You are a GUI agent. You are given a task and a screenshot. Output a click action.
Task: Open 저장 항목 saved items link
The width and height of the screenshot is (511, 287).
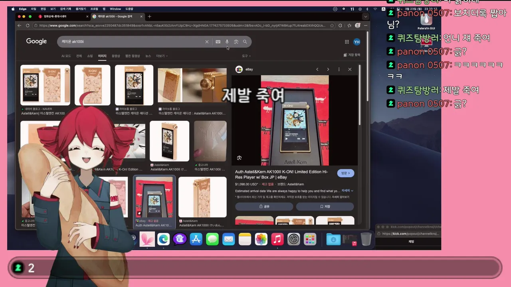[352, 55]
